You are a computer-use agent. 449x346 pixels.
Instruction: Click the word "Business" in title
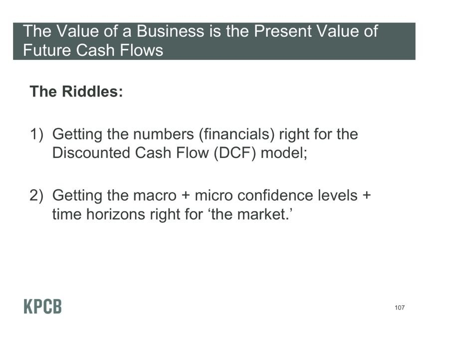[171, 31]
